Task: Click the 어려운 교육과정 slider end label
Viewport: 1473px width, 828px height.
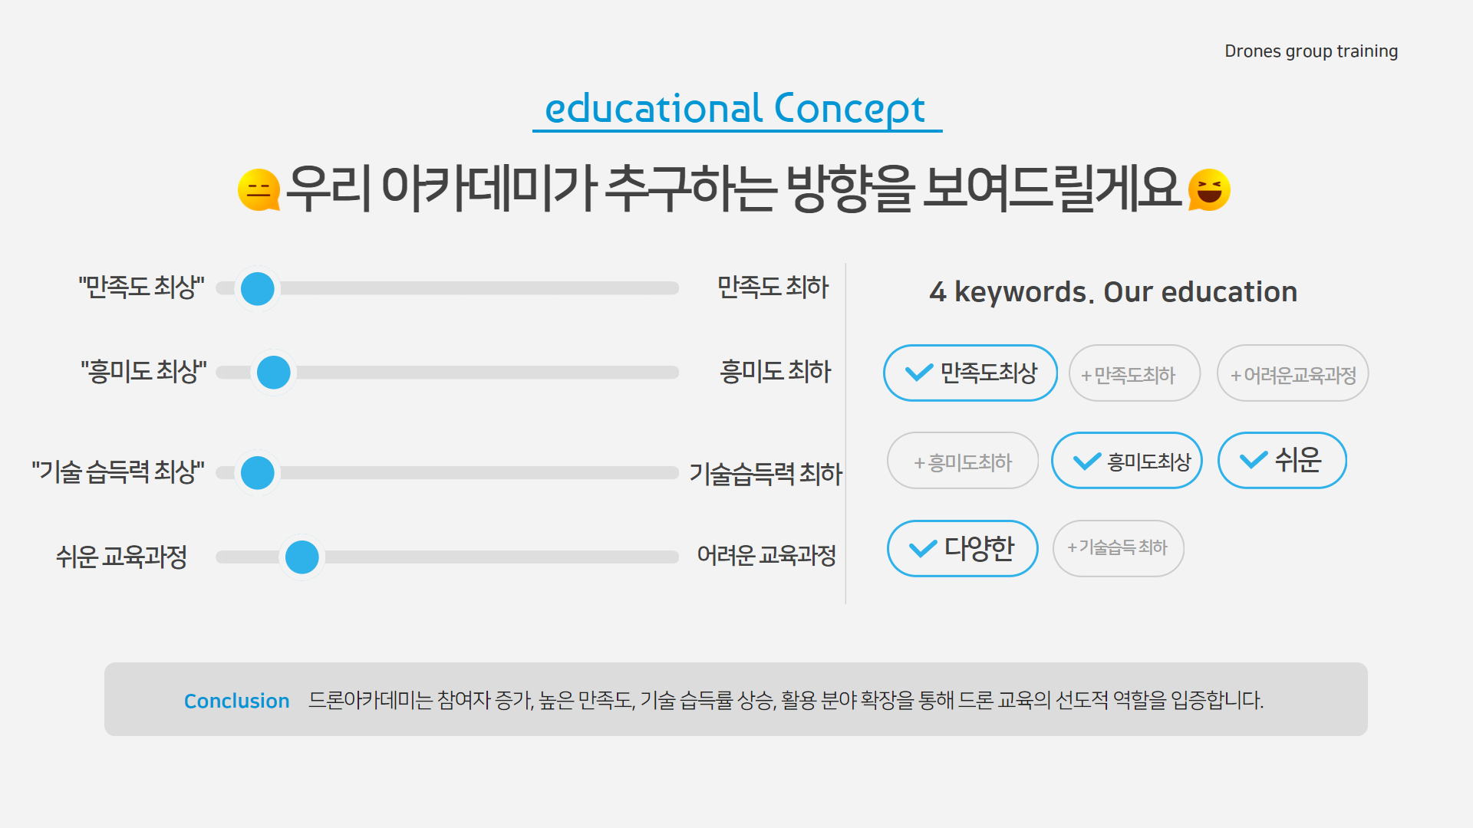Action: (x=766, y=555)
